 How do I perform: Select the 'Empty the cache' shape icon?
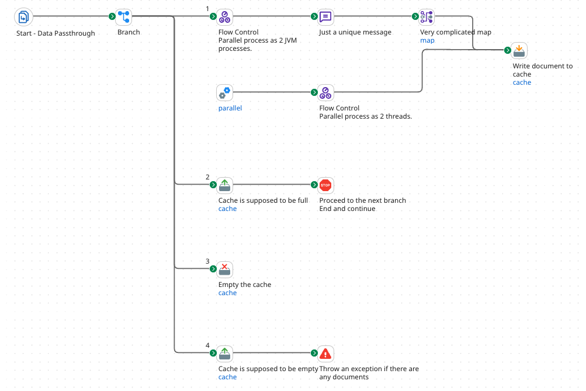pos(225,269)
